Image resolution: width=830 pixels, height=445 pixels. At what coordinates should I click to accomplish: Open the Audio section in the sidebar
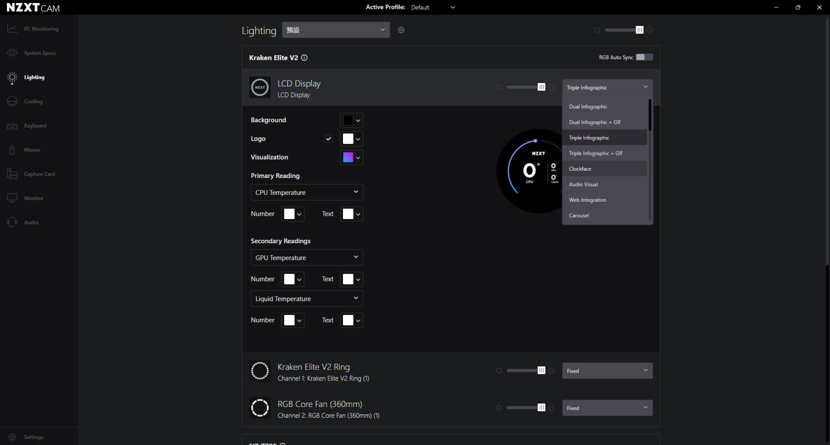click(31, 223)
